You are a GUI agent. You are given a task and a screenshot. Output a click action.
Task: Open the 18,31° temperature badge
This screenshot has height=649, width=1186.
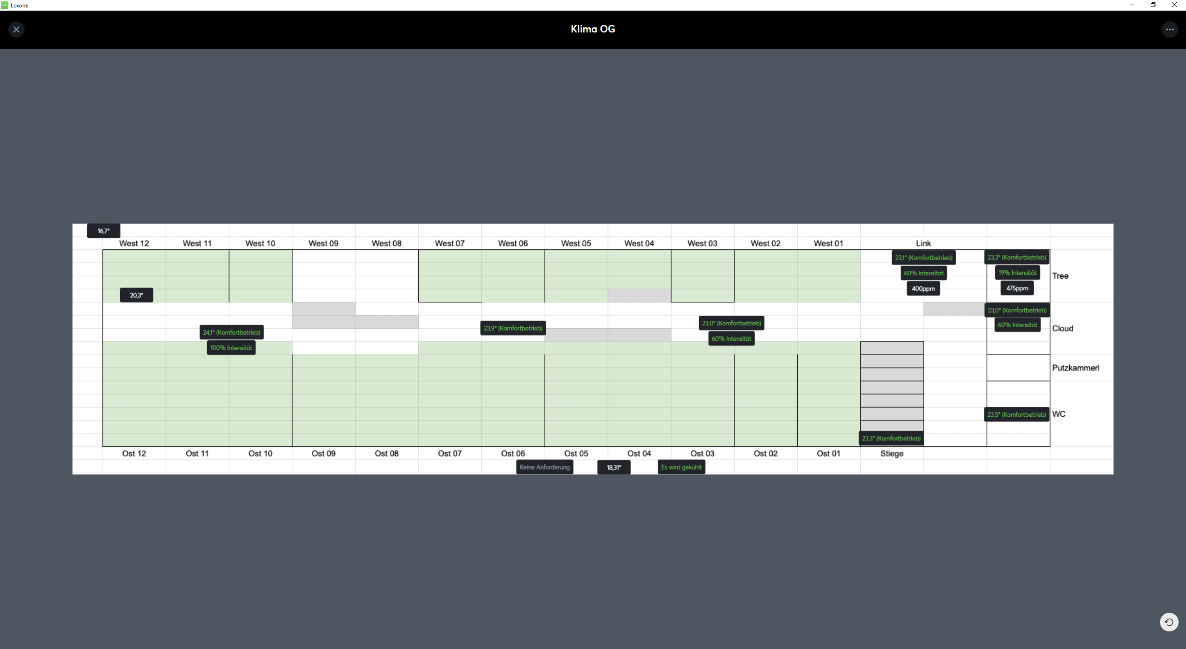pyautogui.click(x=613, y=468)
